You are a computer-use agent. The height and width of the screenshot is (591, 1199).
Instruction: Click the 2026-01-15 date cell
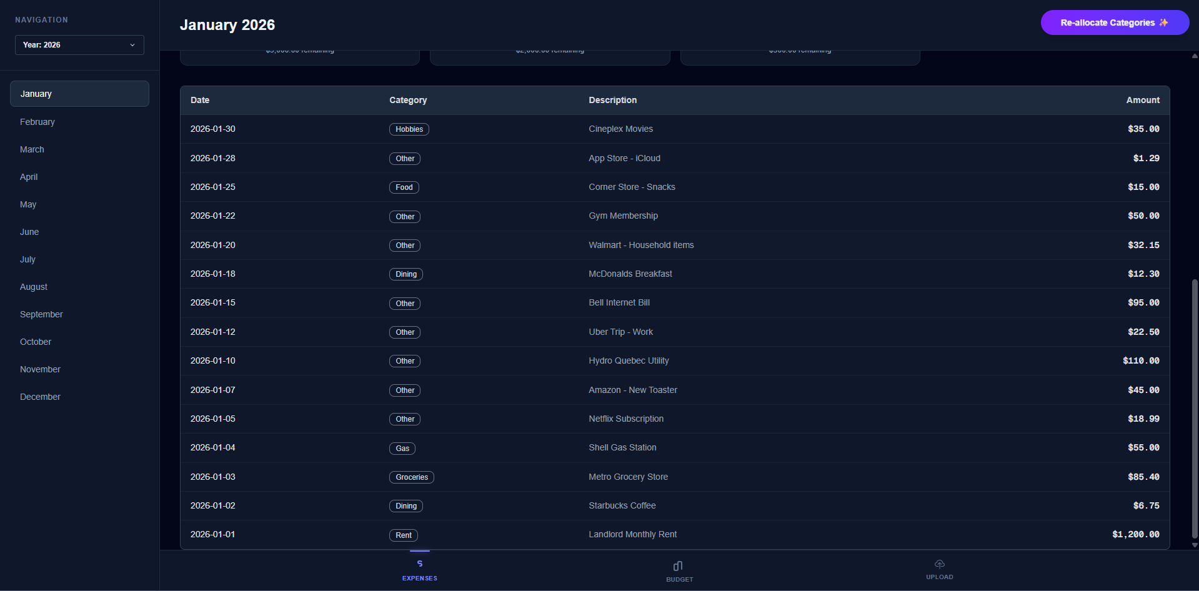213,302
